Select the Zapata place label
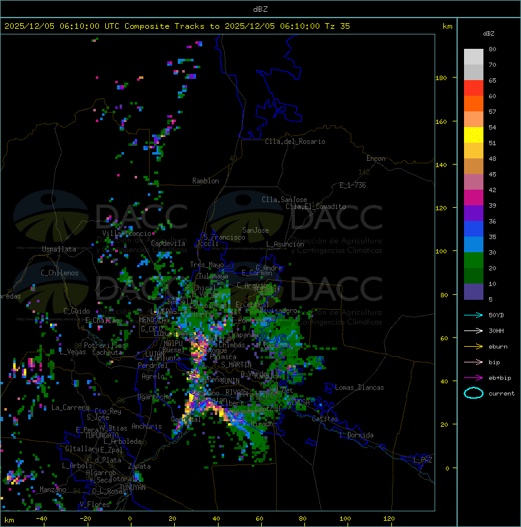Image resolution: width=521 pixels, height=527 pixels. pyautogui.click(x=139, y=466)
